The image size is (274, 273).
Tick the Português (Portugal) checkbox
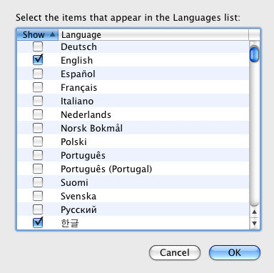(x=38, y=169)
